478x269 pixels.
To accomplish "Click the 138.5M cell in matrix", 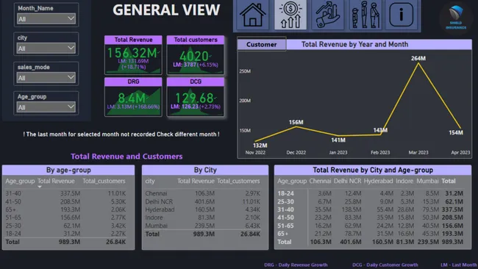I will tap(352, 209).
